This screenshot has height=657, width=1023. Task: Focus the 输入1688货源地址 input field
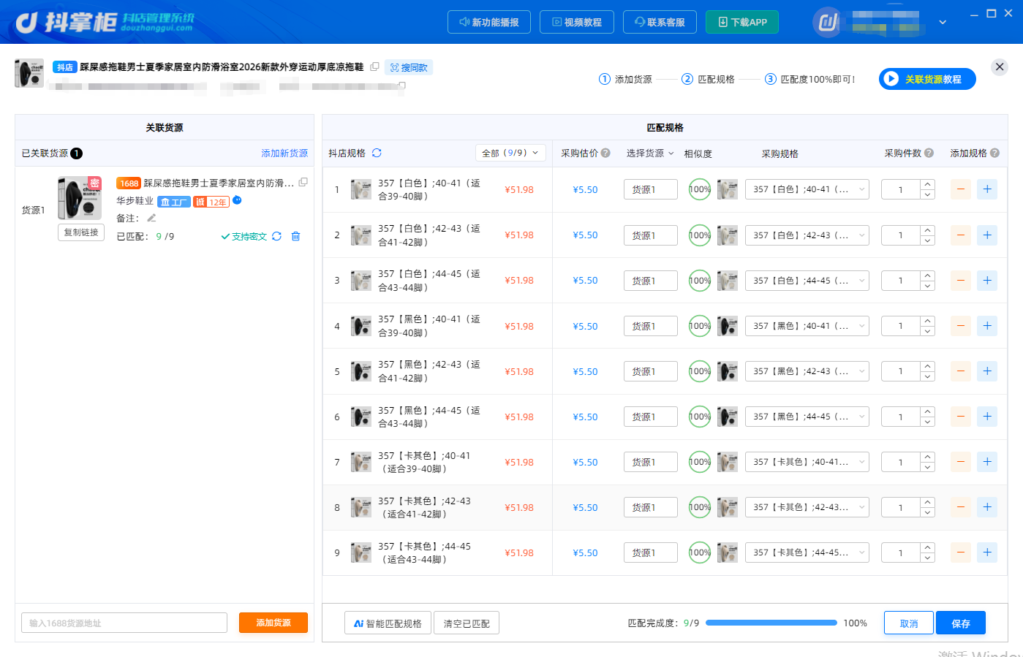pos(124,623)
